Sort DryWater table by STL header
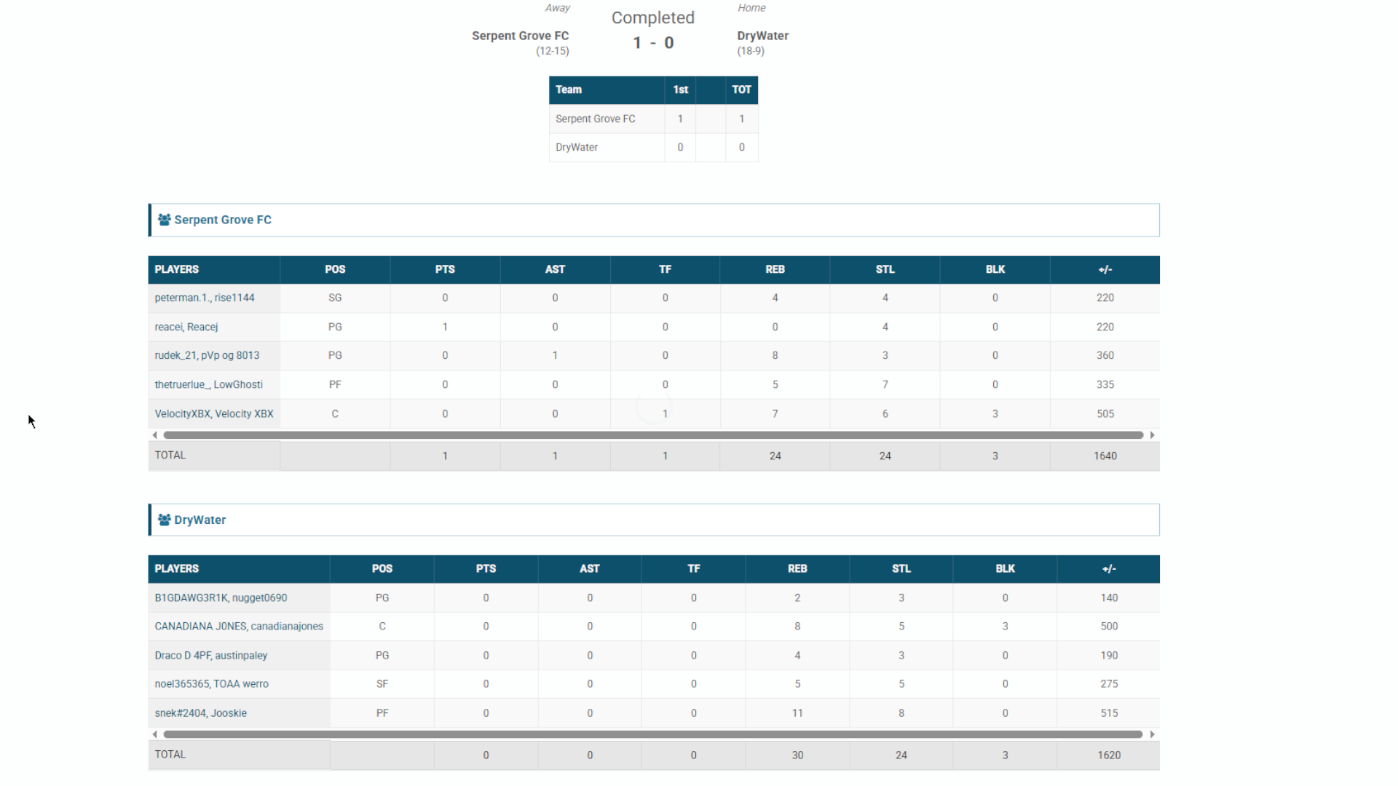The height and width of the screenshot is (786, 1398). [901, 568]
